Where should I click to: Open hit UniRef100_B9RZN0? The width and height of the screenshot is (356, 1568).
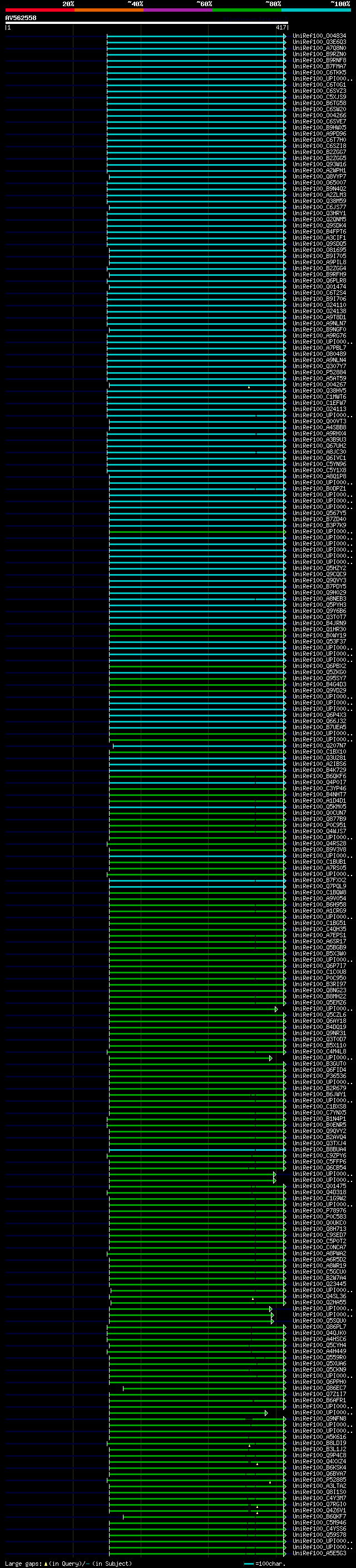pyautogui.click(x=319, y=54)
